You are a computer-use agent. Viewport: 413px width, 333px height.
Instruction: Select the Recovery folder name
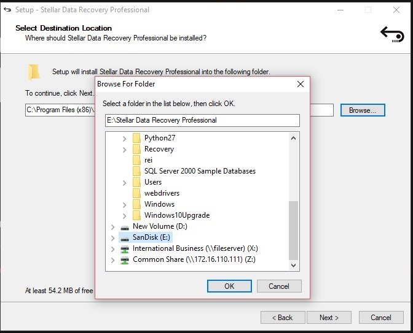(159, 149)
